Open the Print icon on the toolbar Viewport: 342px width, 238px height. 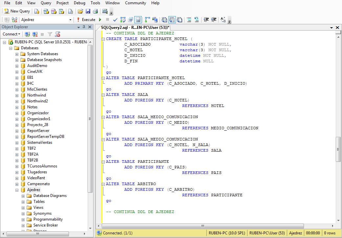pyautogui.click(x=95, y=11)
